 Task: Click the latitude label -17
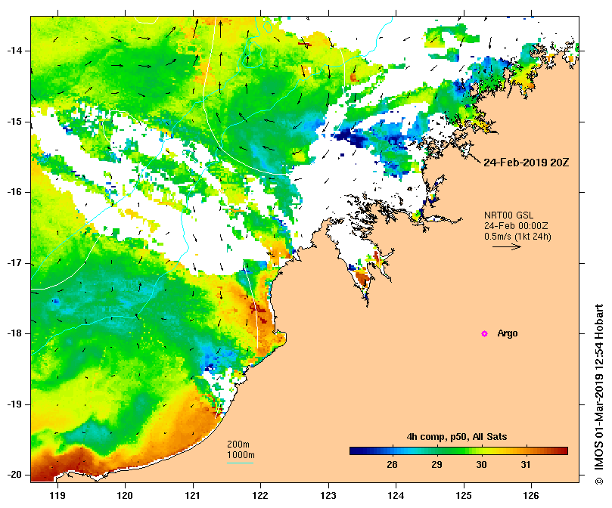14,263
